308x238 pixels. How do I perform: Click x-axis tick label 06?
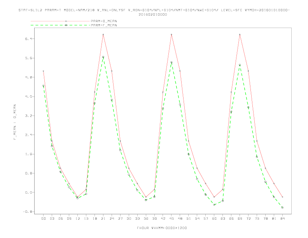(x=61, y=219)
